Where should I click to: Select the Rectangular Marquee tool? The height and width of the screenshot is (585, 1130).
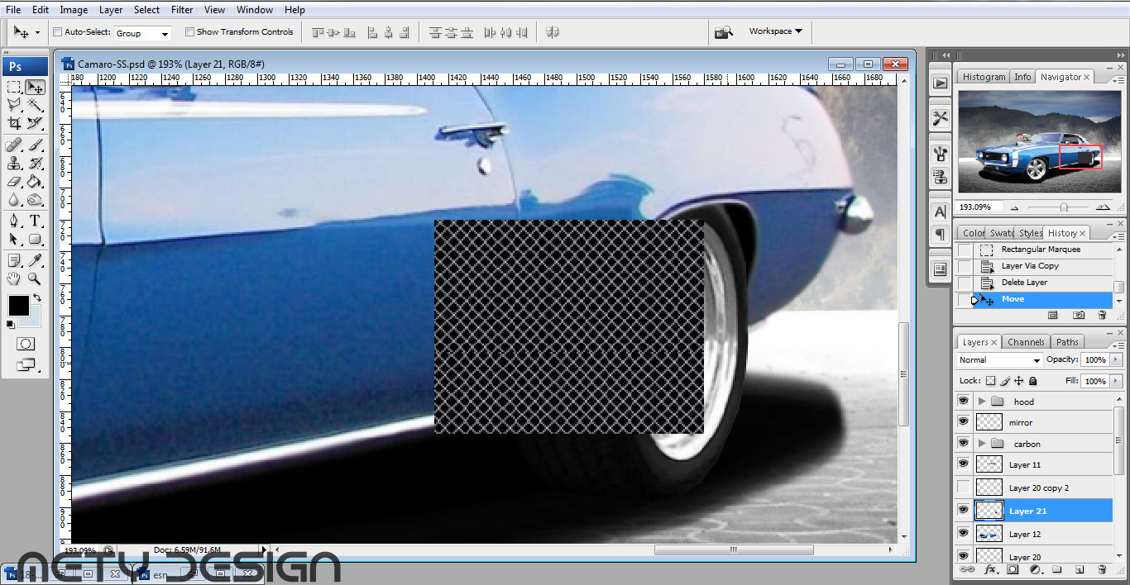[14, 87]
